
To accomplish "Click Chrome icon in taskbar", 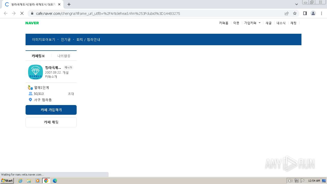I will 46,181.
